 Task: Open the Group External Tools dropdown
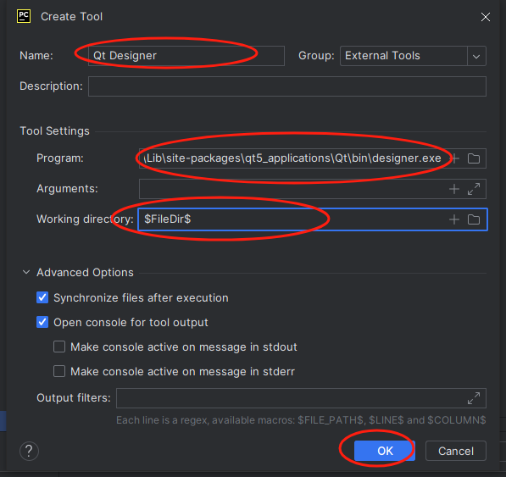[476, 56]
